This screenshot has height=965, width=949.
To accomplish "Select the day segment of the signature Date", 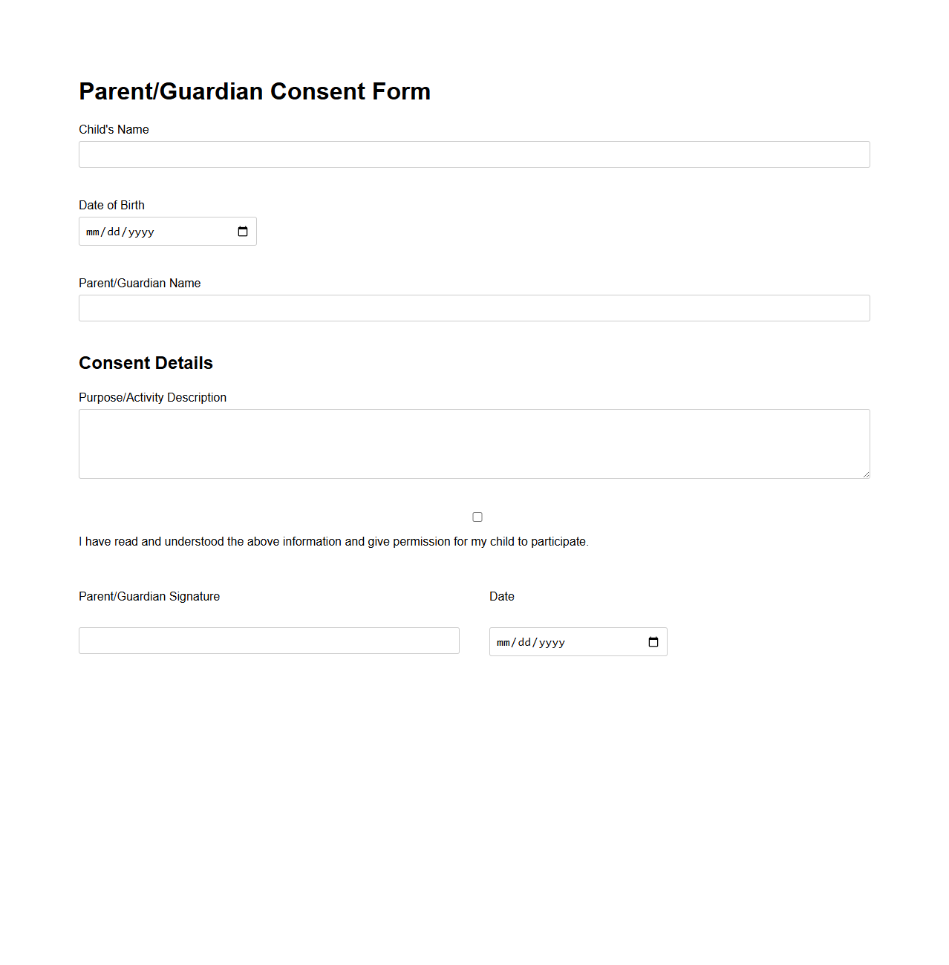I will pyautogui.click(x=524, y=642).
